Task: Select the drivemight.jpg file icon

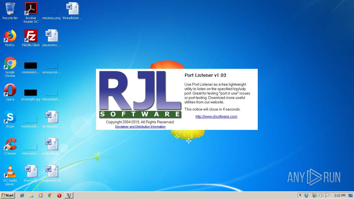Action: [x=31, y=95]
